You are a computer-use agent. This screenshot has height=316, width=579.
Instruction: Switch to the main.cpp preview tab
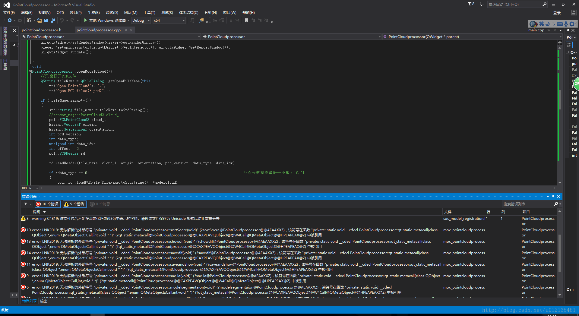tap(536, 30)
